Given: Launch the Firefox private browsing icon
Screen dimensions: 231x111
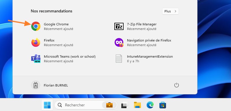Looking at the screenshot, I should 119,42.
